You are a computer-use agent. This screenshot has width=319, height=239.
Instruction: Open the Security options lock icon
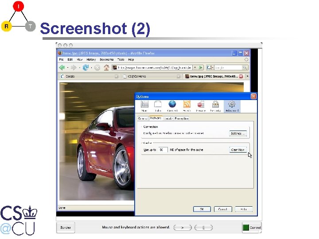tap(215, 106)
